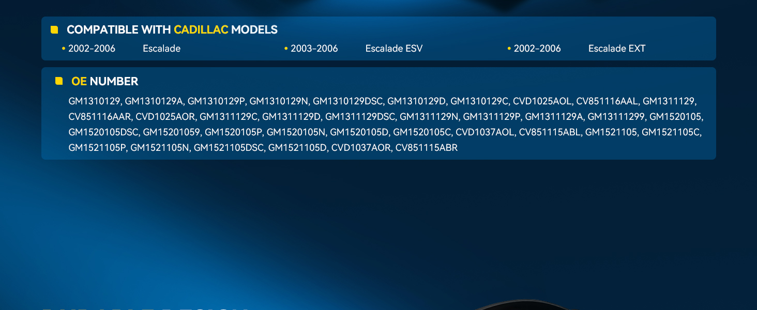The image size is (757, 310).
Task: Select the "Escalade EXT" model name
Action: pos(617,49)
